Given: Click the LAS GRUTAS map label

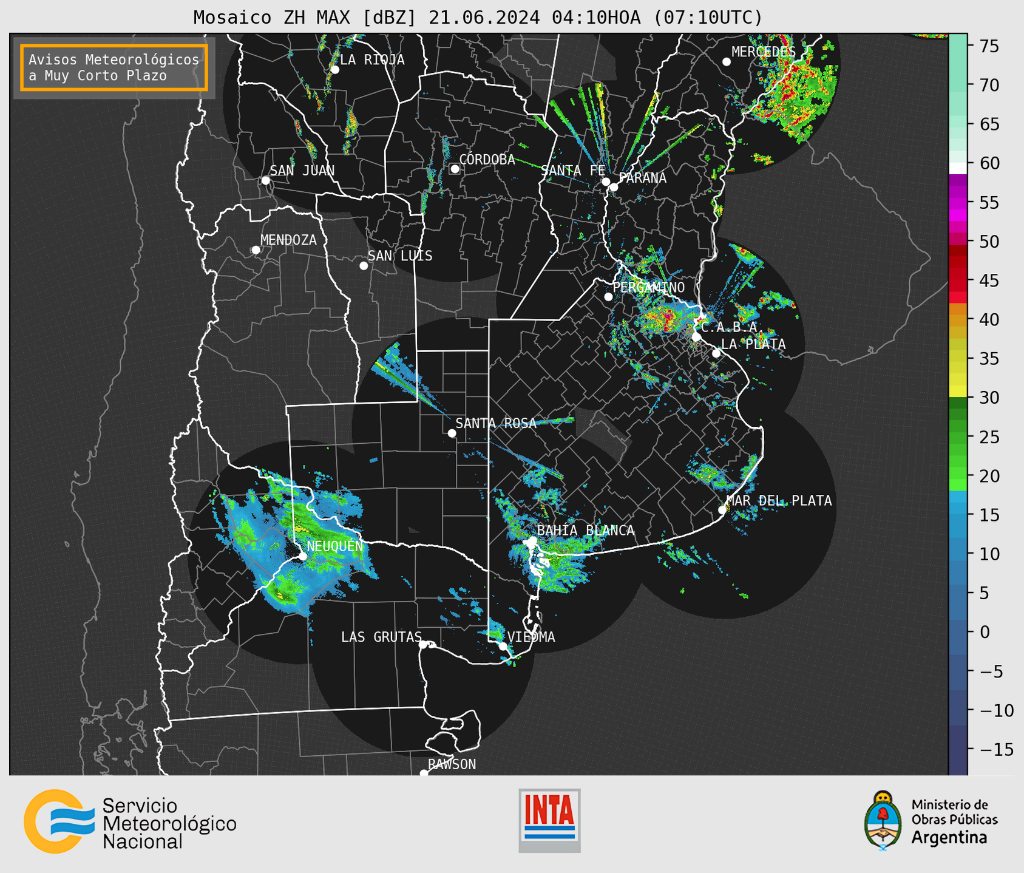Looking at the screenshot, I should [x=381, y=636].
